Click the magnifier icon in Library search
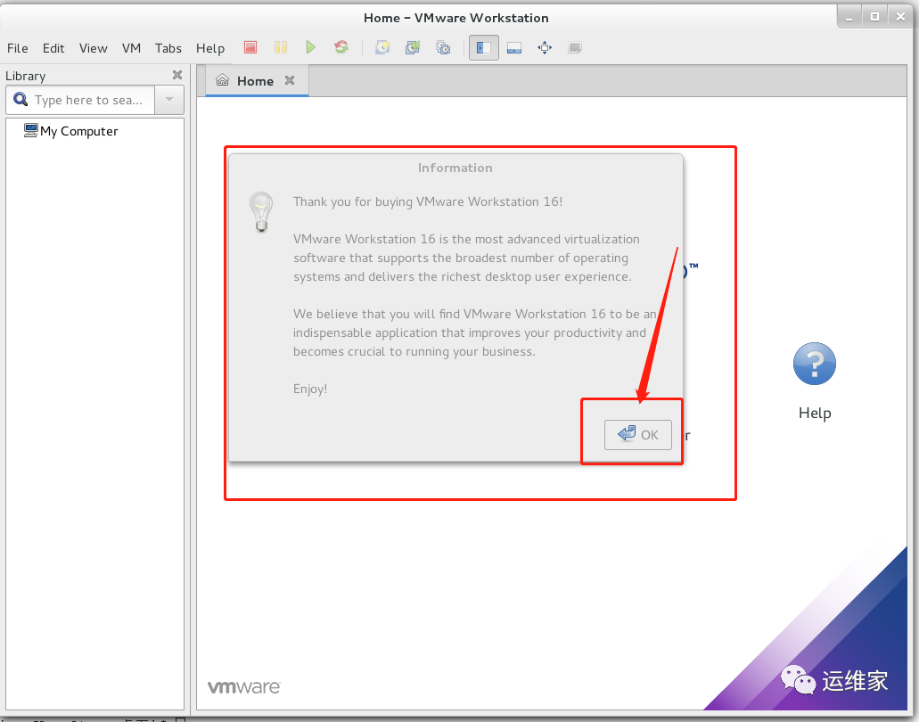919x722 pixels. [x=21, y=100]
